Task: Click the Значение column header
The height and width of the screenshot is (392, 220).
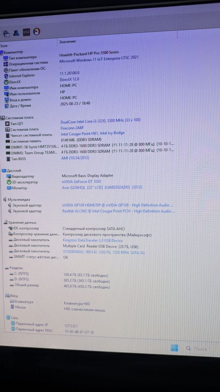Action: coord(68,42)
